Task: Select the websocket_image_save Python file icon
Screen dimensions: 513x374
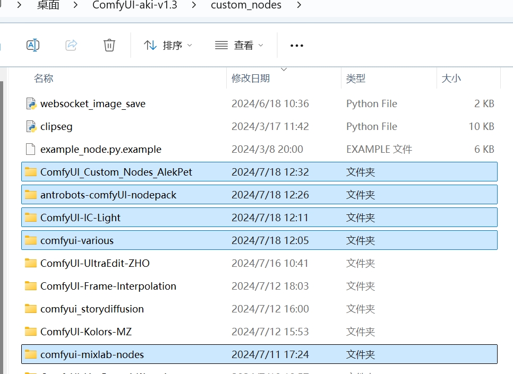Action: [31, 103]
